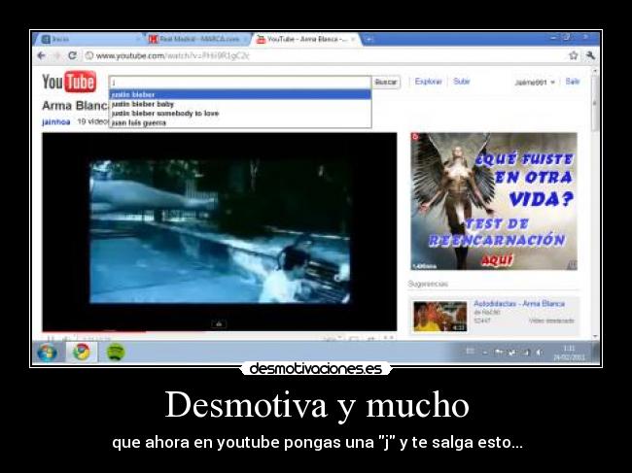Open the Chrome wrench menu
The height and width of the screenshot is (473, 632).
click(590, 55)
